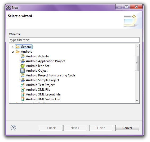The width and height of the screenshot is (150, 142).
Task: Click the wizard list scrollbar thumb
Action: [x=137, y=63]
